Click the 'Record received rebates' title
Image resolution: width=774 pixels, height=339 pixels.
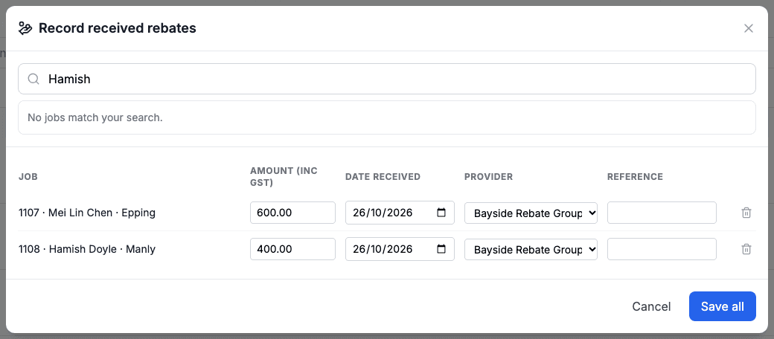118,28
